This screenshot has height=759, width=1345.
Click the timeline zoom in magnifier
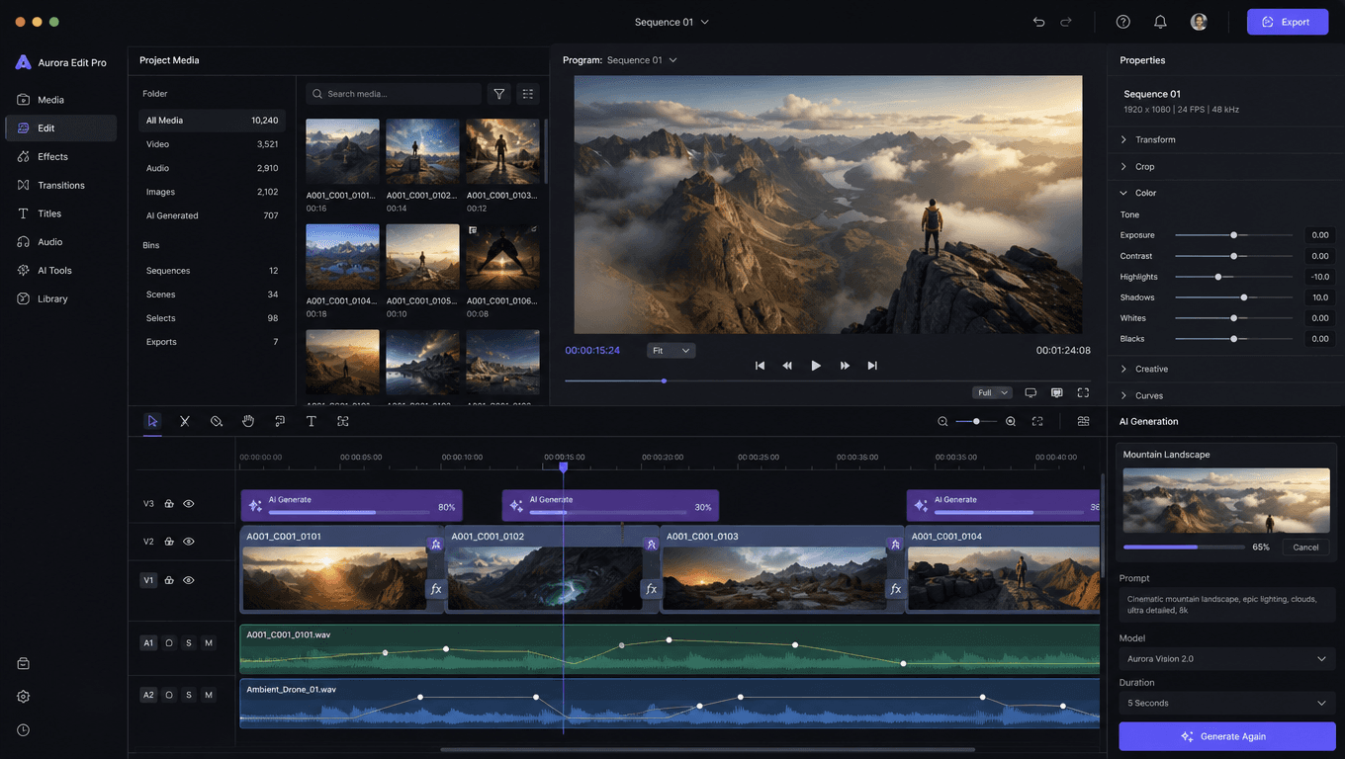pyautogui.click(x=1011, y=421)
